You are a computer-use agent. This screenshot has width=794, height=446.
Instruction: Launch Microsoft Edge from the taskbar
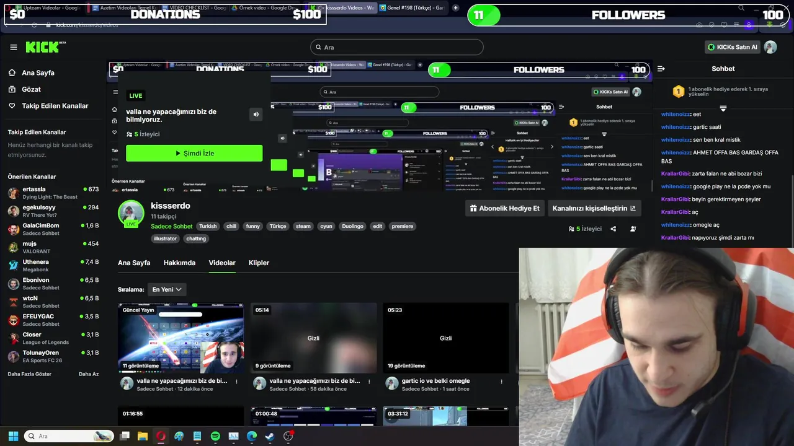tap(252, 436)
